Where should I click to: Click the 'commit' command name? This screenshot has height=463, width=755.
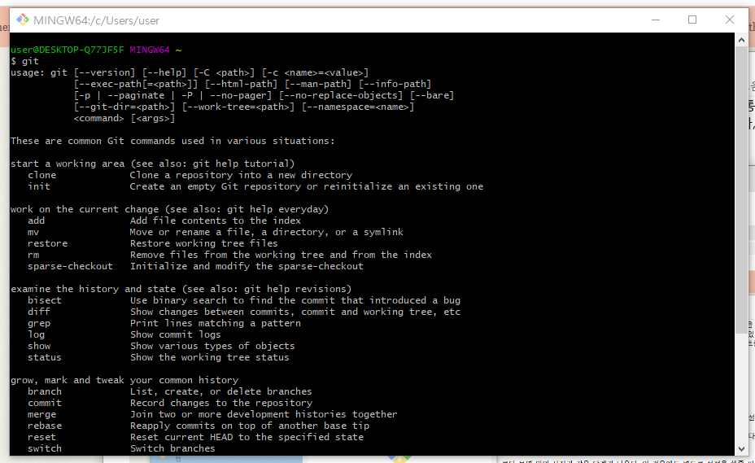[45, 403]
